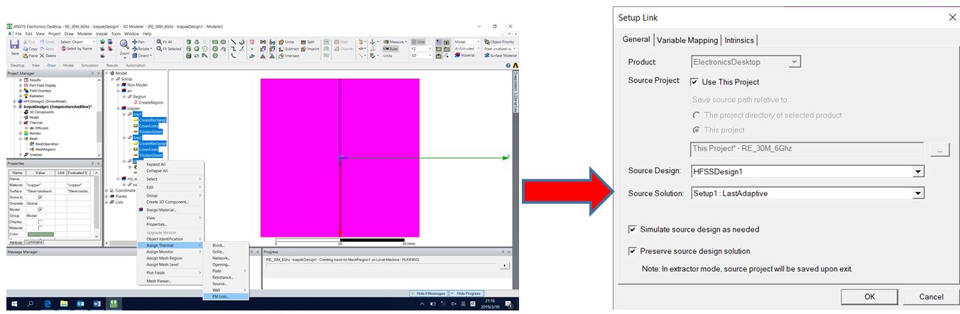Screen dimensions: 960x314
Task: Save the project with the Save icon
Action: 15,47
